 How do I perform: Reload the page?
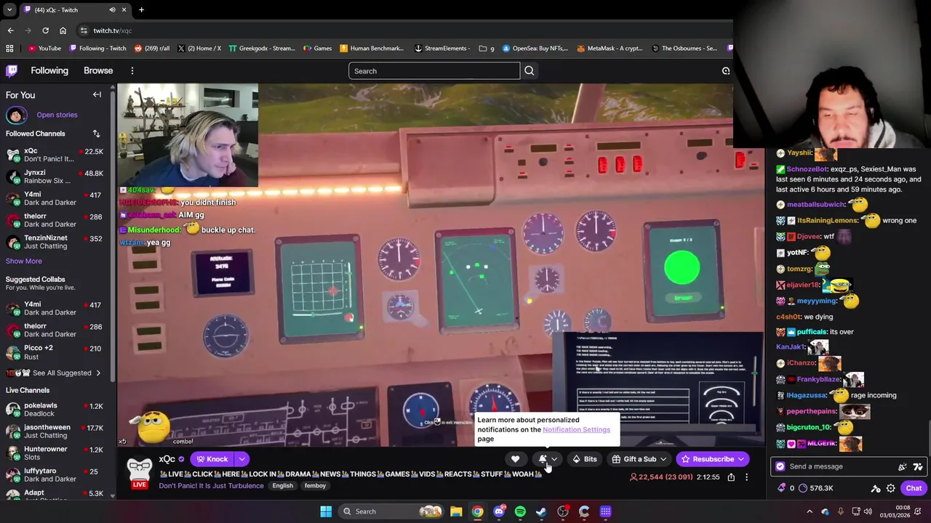tap(45, 31)
